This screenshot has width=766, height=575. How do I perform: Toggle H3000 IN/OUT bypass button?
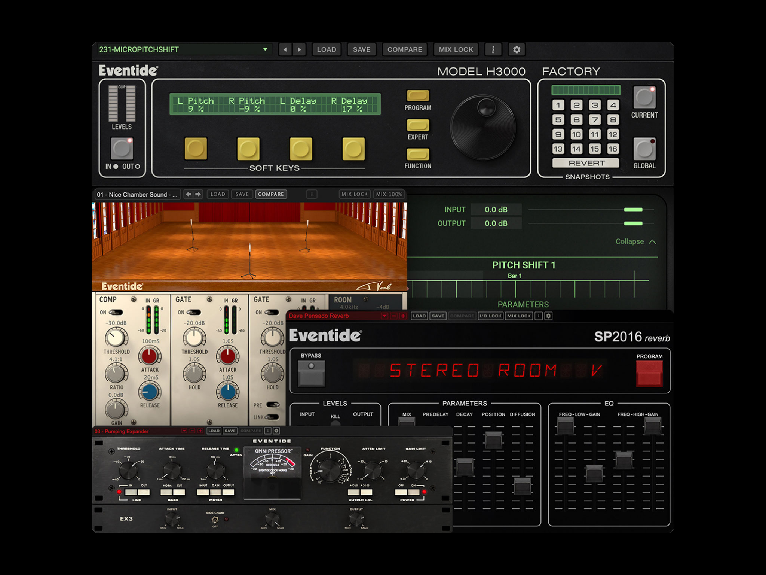pos(122,149)
